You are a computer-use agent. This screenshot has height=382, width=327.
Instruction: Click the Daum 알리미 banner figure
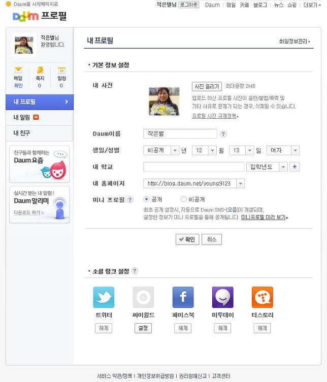(x=60, y=208)
